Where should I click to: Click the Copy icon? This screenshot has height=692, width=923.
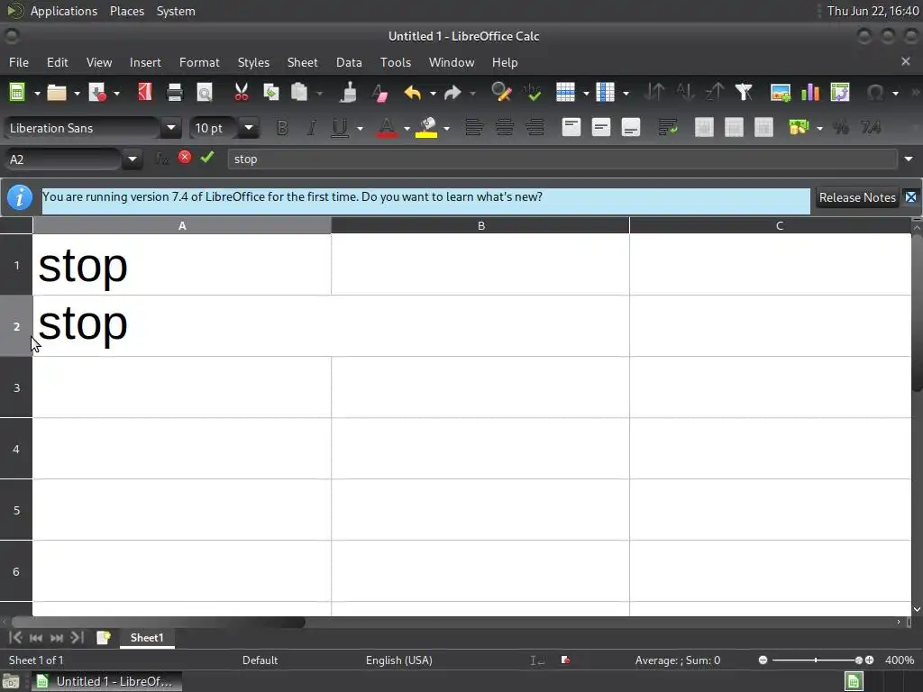click(x=270, y=93)
